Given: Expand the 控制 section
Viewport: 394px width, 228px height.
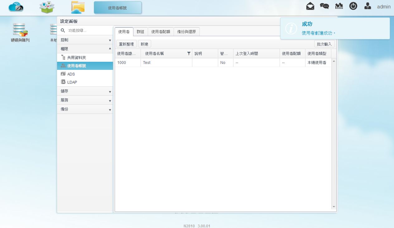Looking at the screenshot, I should (85, 40).
